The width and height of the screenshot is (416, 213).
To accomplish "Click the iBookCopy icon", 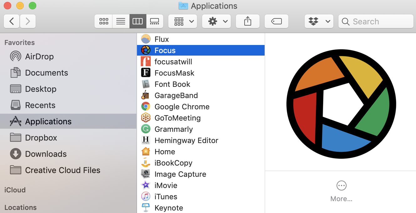I will tap(146, 163).
